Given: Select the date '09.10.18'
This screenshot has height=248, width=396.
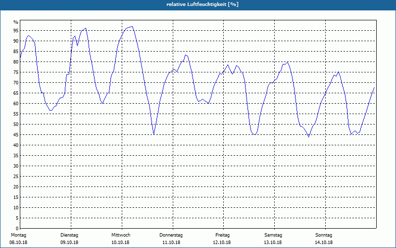Looking at the screenshot, I should (69, 243).
